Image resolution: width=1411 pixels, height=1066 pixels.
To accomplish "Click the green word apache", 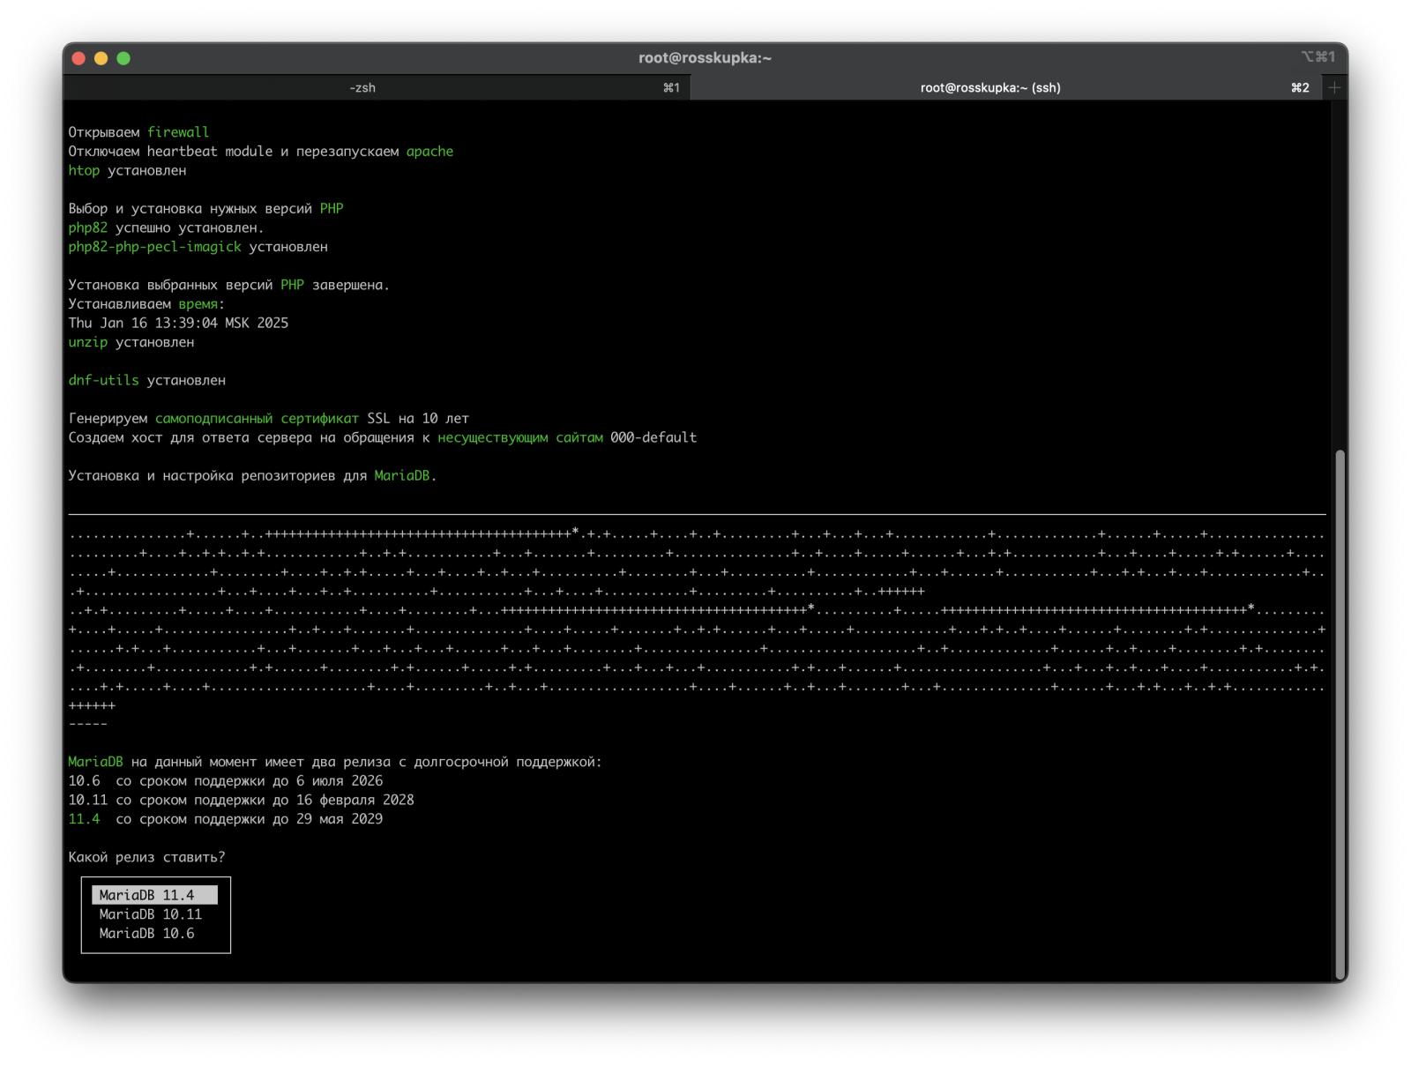I will [x=429, y=152].
